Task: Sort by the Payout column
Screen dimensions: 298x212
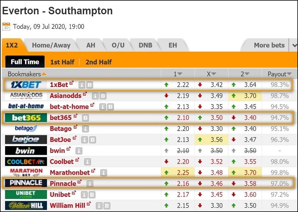Action: 279,74
